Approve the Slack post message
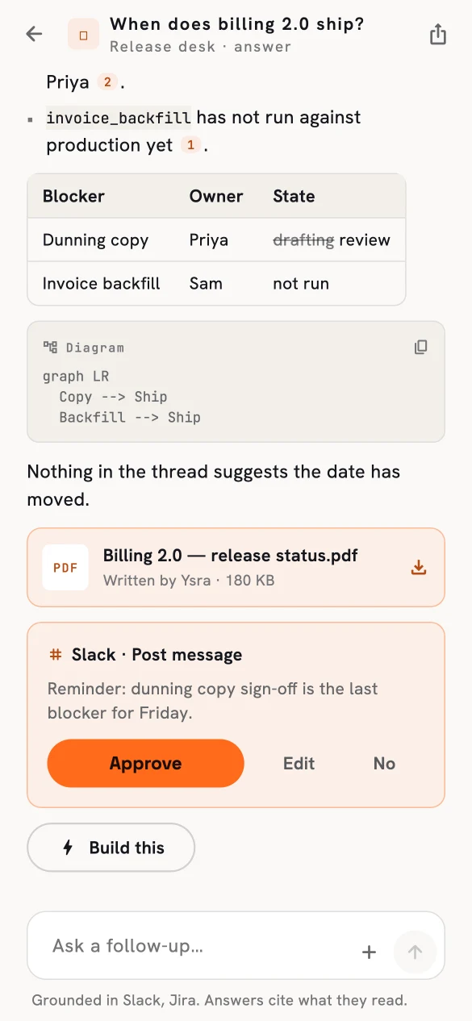 pyautogui.click(x=145, y=763)
